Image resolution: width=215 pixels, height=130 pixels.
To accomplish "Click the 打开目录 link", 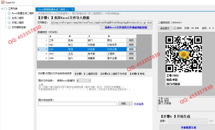I will tap(139, 104).
